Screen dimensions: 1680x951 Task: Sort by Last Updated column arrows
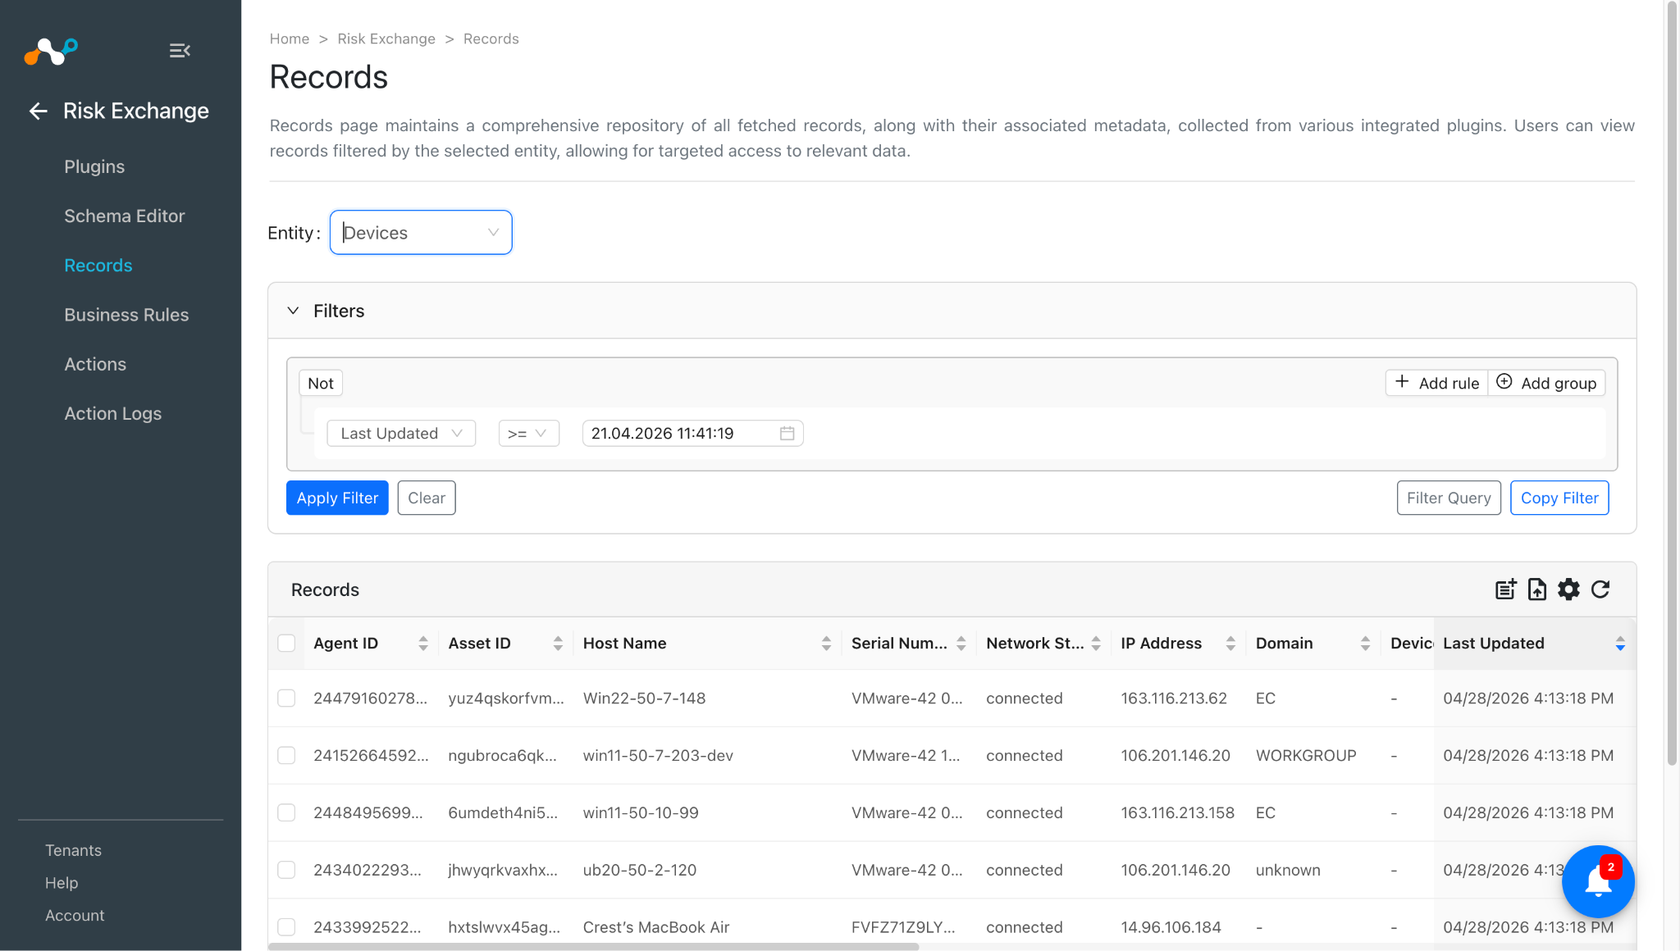click(x=1620, y=644)
